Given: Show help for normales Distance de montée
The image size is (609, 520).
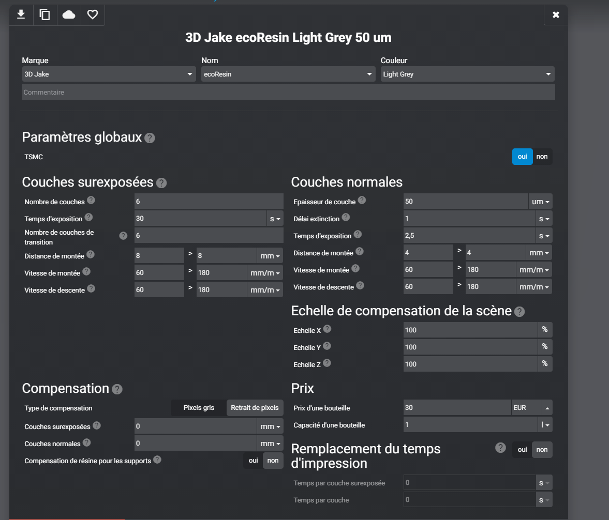Looking at the screenshot, I should pyautogui.click(x=360, y=251).
